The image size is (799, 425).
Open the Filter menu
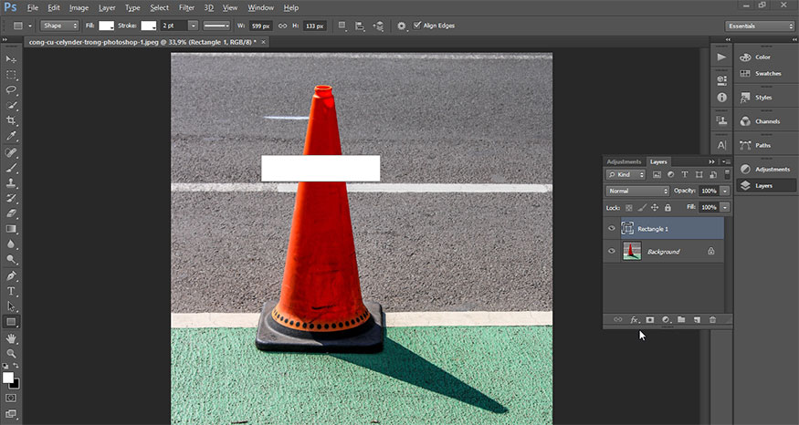[186, 7]
